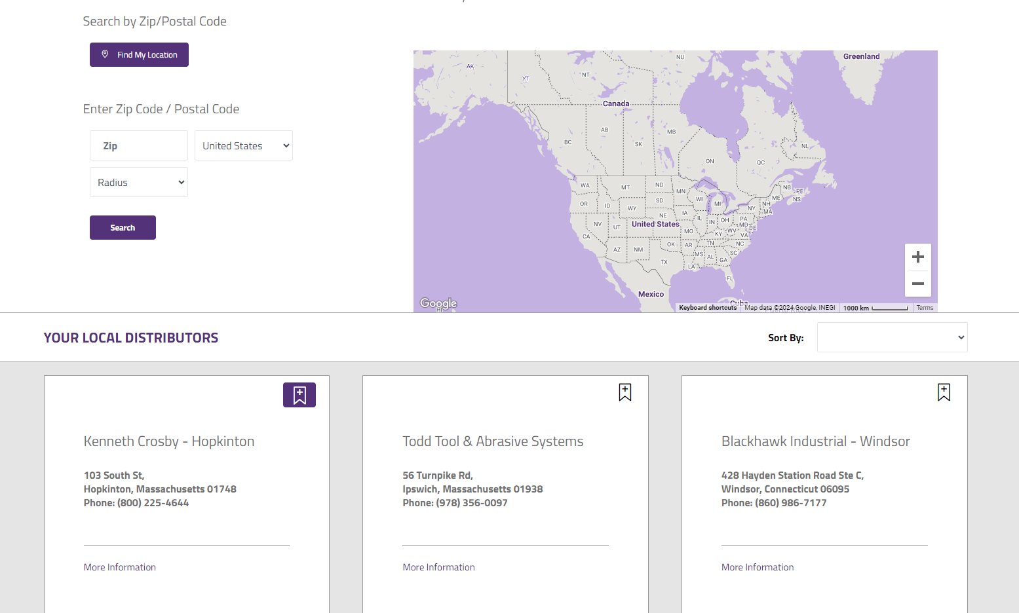
Task: Click the Zip code input field
Action: [139, 145]
